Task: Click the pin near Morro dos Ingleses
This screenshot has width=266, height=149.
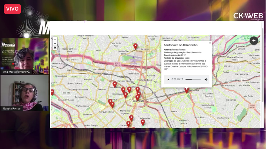Action: (x=131, y=118)
